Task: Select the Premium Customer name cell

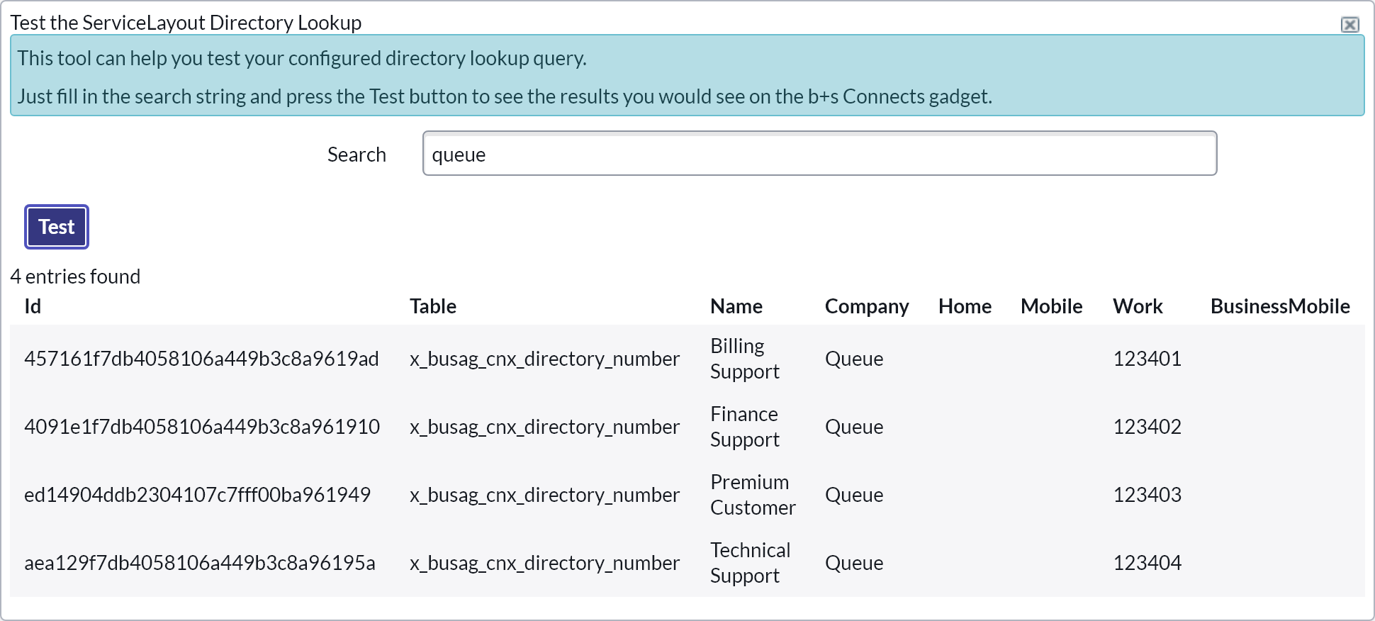Action: 753,495
